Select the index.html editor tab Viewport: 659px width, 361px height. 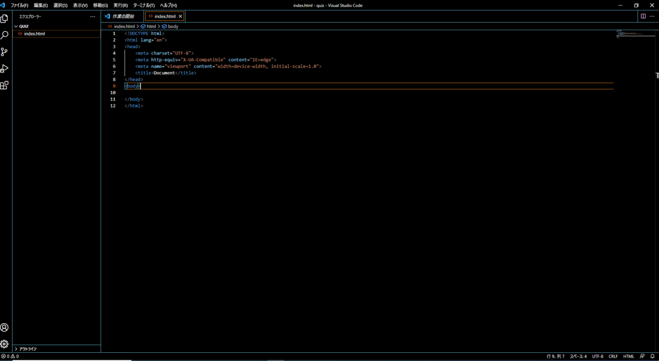165,16
